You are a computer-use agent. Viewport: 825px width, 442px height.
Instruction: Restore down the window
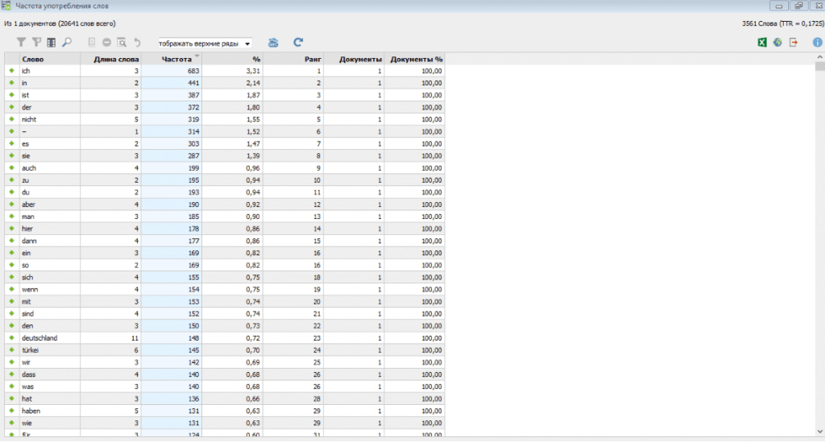coord(798,6)
